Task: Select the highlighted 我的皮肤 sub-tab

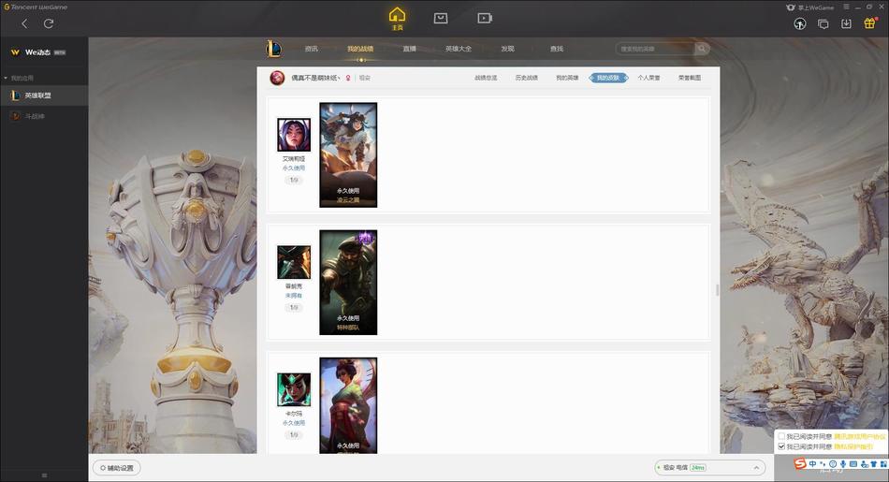Action: [608, 78]
